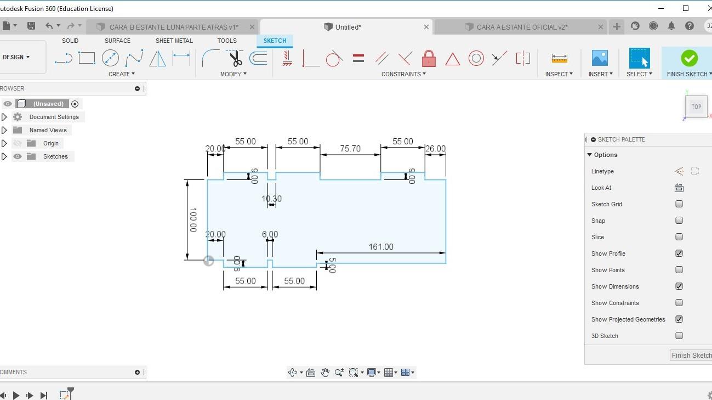Apply the Coincident constraint
This screenshot has height=400, width=712.
(x=311, y=58)
